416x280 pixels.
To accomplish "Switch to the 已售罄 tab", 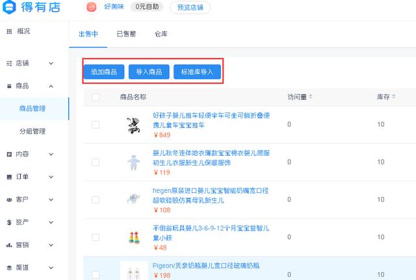I will pyautogui.click(x=126, y=34).
